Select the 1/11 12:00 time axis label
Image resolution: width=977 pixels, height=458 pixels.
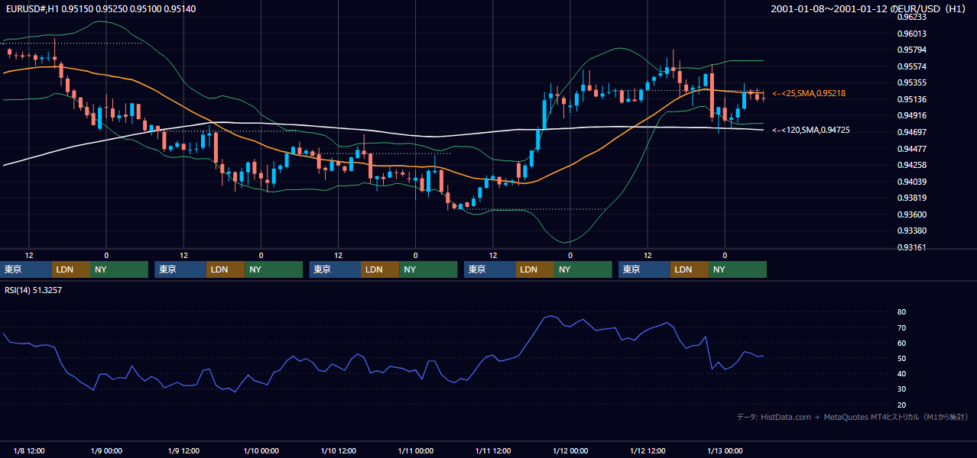coord(493,451)
